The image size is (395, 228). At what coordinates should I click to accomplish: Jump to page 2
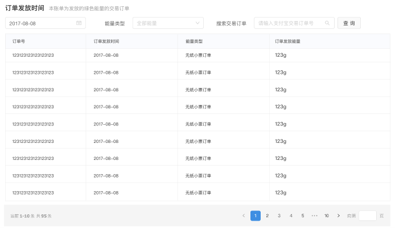(x=268, y=216)
